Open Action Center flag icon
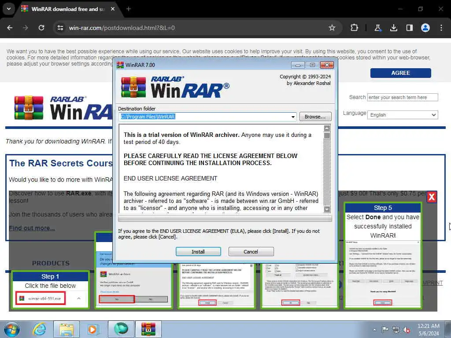451x338 pixels. [x=385, y=329]
